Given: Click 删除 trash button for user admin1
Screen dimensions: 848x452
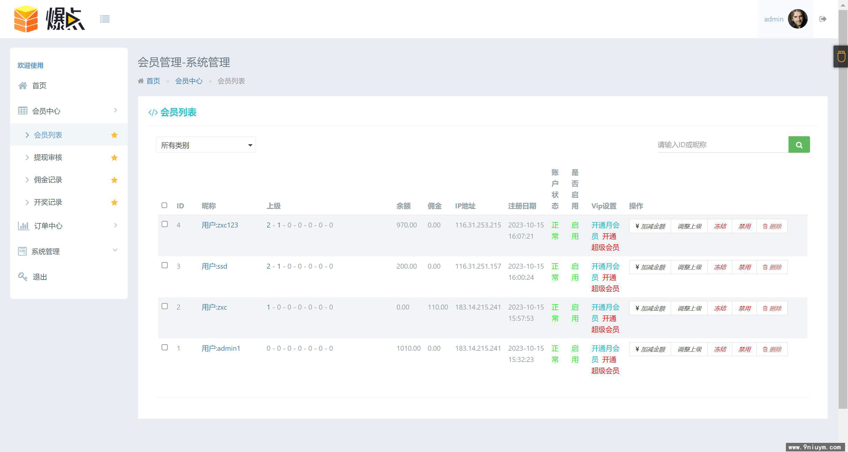Looking at the screenshot, I should click(x=772, y=349).
